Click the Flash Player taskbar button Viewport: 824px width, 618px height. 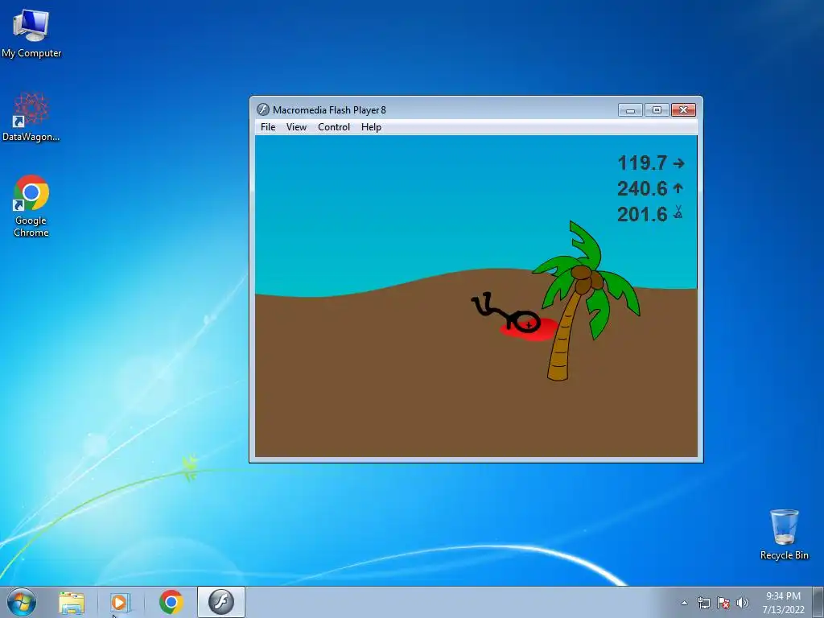(221, 602)
